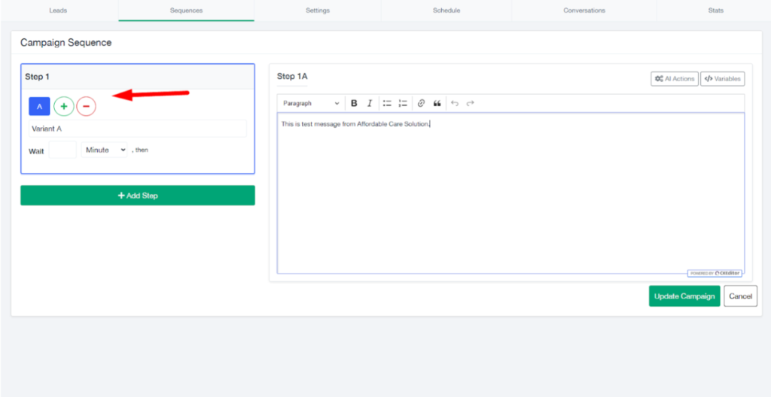Click the Update Campaign button
The width and height of the screenshot is (771, 397).
[x=684, y=296]
